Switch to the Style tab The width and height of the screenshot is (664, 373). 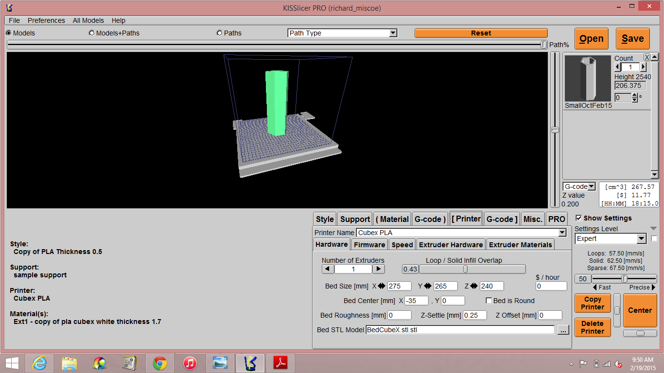point(325,219)
